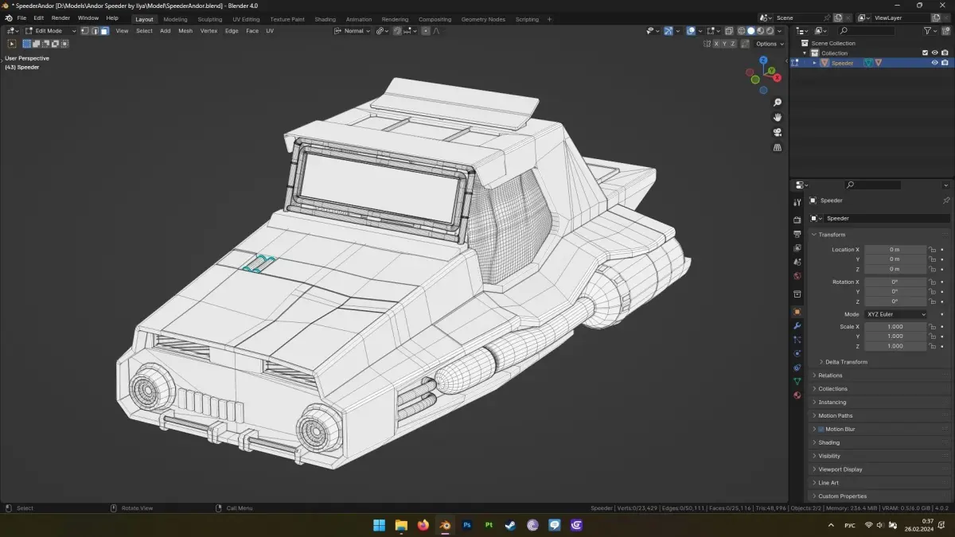Open the Modifiers wrench tab

coord(797,325)
